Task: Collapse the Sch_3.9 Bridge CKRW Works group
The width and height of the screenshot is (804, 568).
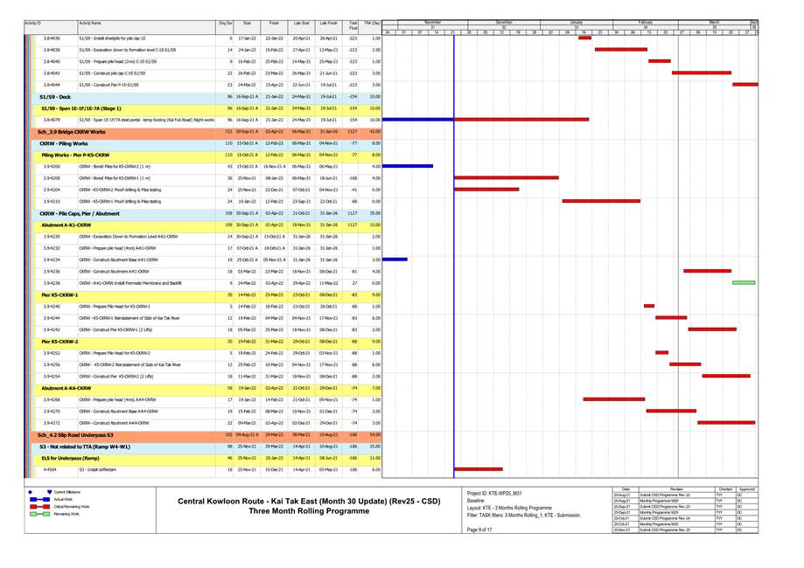Action: (x=63, y=131)
